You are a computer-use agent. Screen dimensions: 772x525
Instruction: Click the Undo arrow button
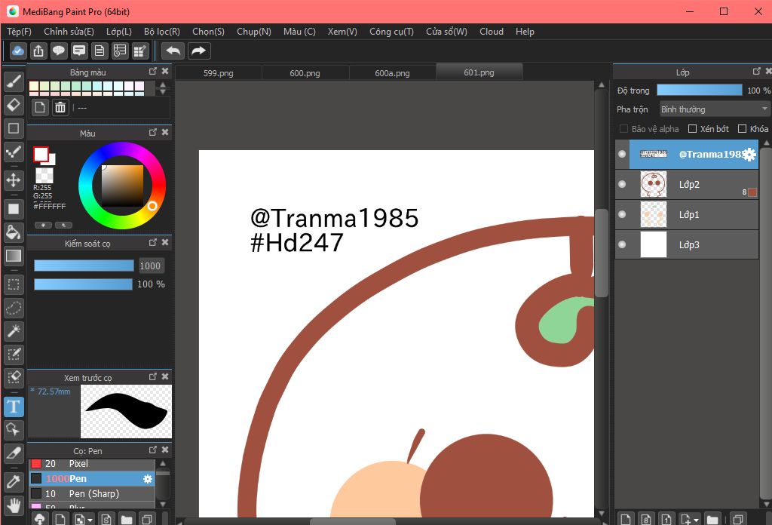coord(173,51)
